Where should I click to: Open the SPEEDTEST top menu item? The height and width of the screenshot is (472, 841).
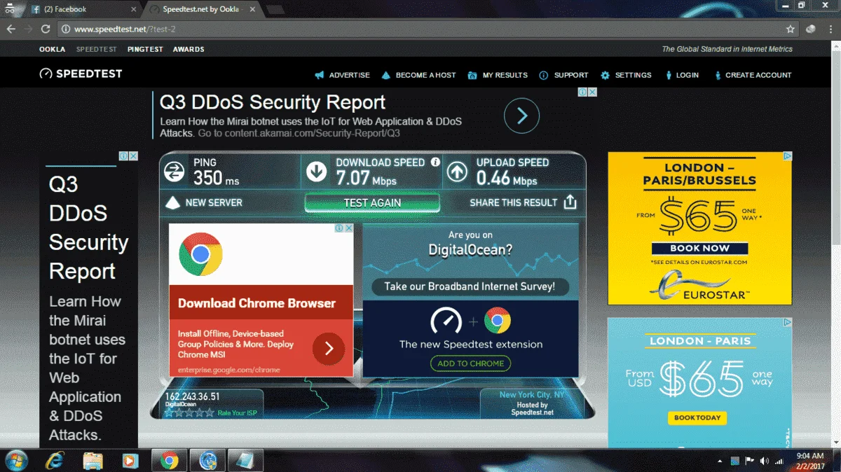(97, 50)
